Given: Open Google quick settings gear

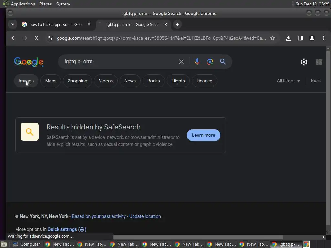Looking at the screenshot, I should point(304,62).
